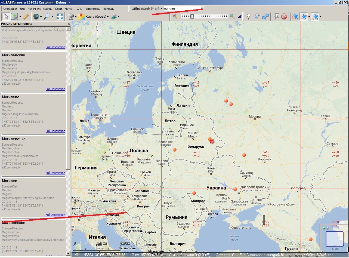
Task: Expand the Карта (Google) map dropdown
Action: pos(108,17)
